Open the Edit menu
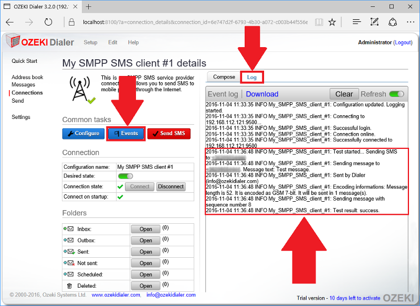This screenshot has width=420, height=306. (x=113, y=42)
